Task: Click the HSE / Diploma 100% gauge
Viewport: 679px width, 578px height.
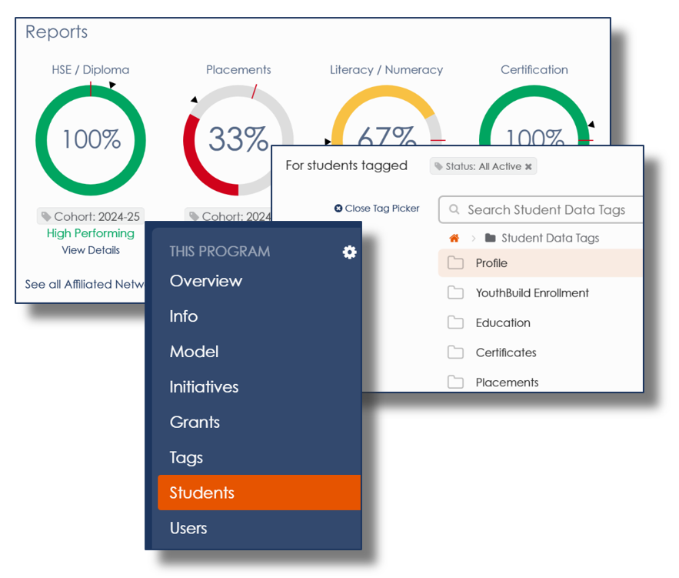Action: tap(91, 140)
